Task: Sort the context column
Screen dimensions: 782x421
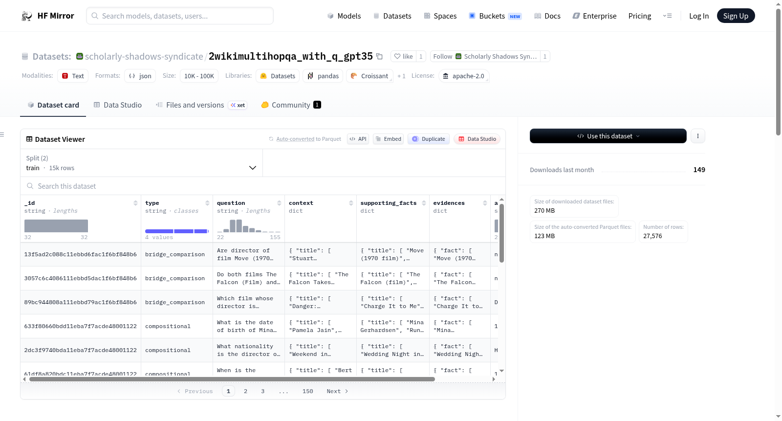Action: point(351,203)
